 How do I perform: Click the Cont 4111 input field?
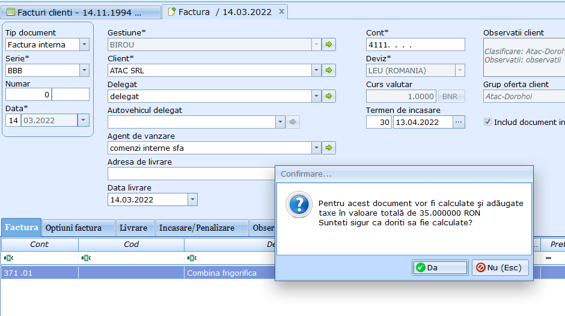click(x=415, y=44)
